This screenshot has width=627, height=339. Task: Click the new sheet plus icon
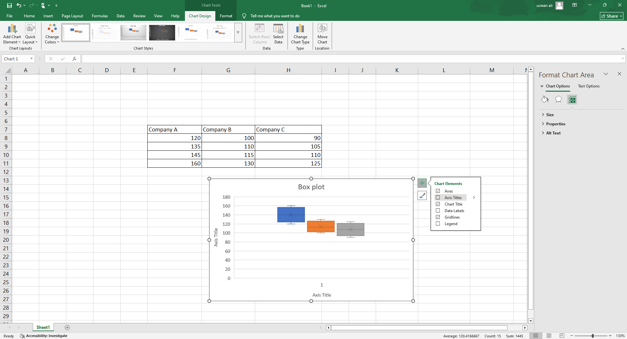pos(67,327)
